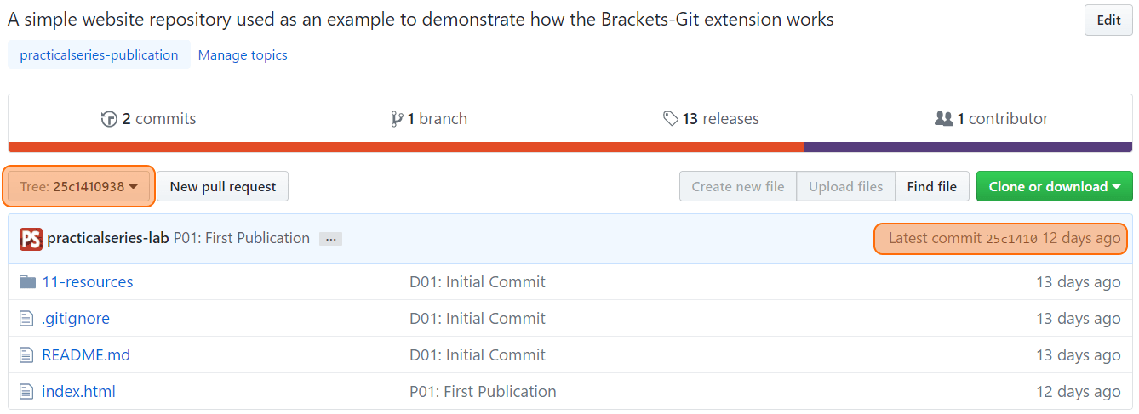Click the practicalseries-publication topic tag

tap(99, 55)
